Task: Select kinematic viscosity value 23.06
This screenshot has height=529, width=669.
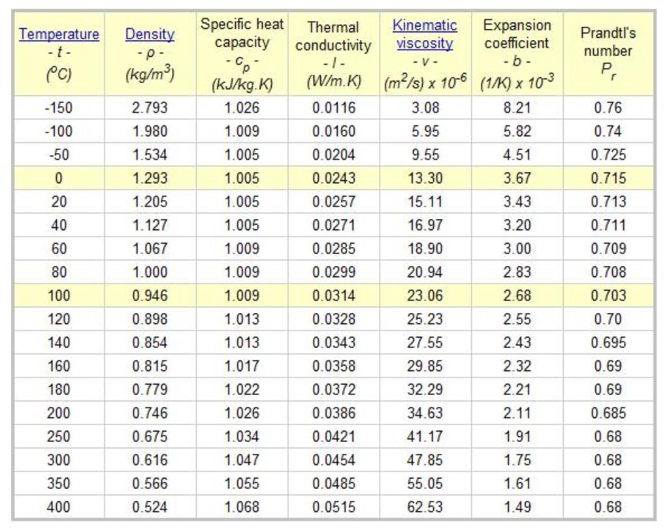Action: pos(425,296)
